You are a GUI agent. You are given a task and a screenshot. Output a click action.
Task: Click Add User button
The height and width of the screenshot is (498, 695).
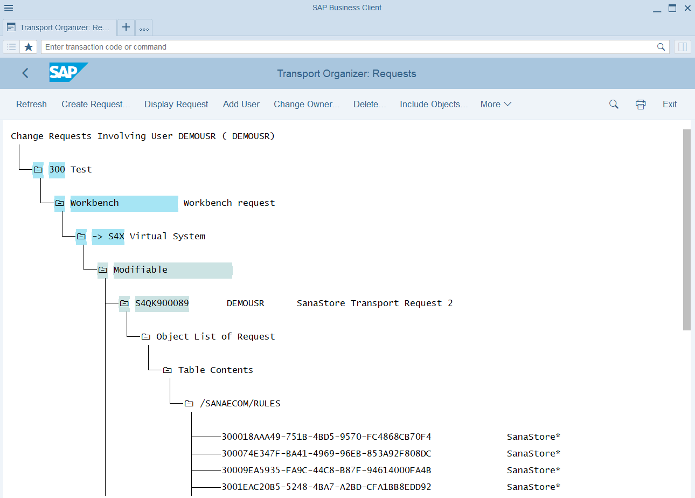[x=241, y=104]
